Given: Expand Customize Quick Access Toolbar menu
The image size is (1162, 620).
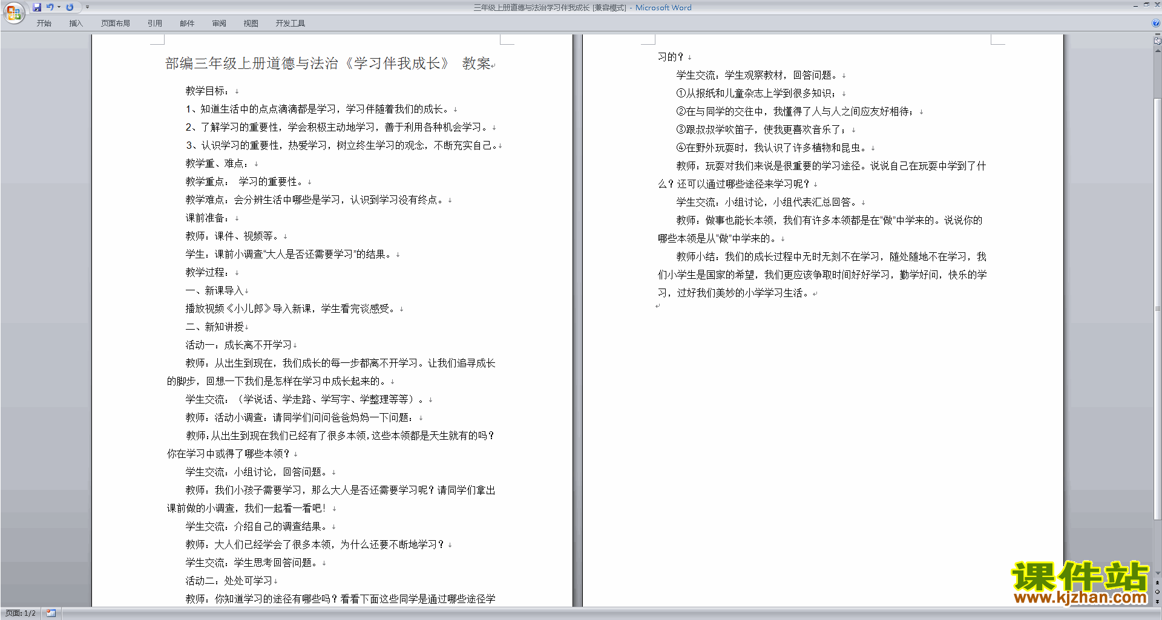Looking at the screenshot, I should pyautogui.click(x=87, y=7).
